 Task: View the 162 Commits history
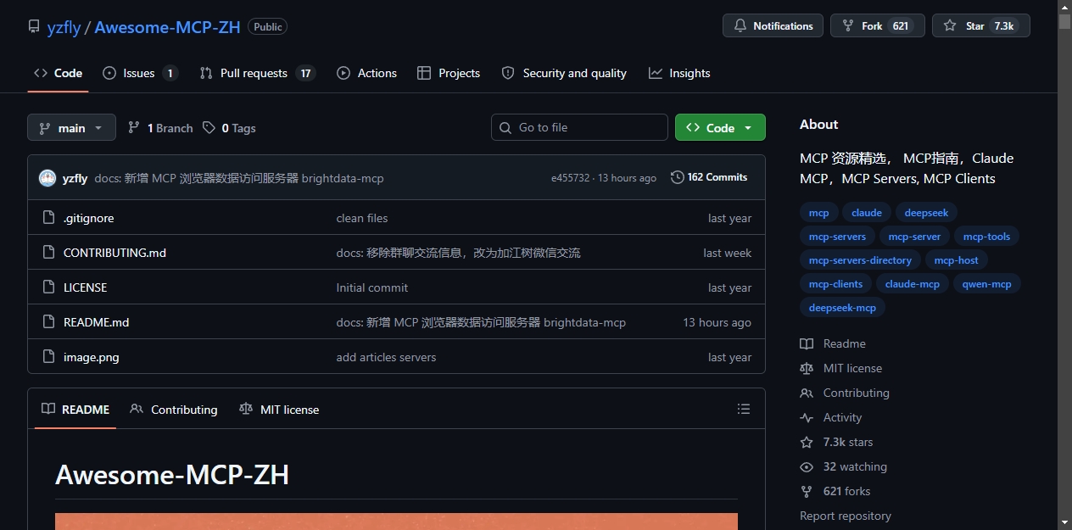coord(709,177)
